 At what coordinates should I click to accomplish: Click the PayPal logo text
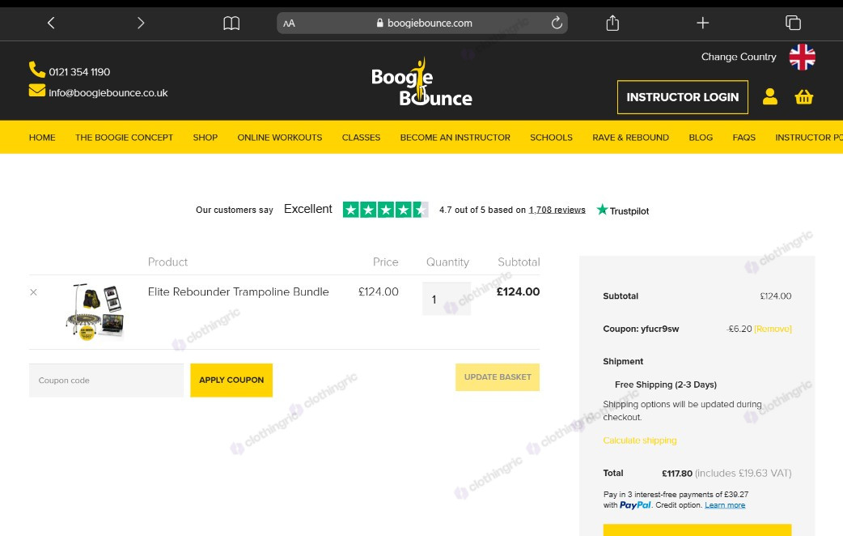coord(635,505)
